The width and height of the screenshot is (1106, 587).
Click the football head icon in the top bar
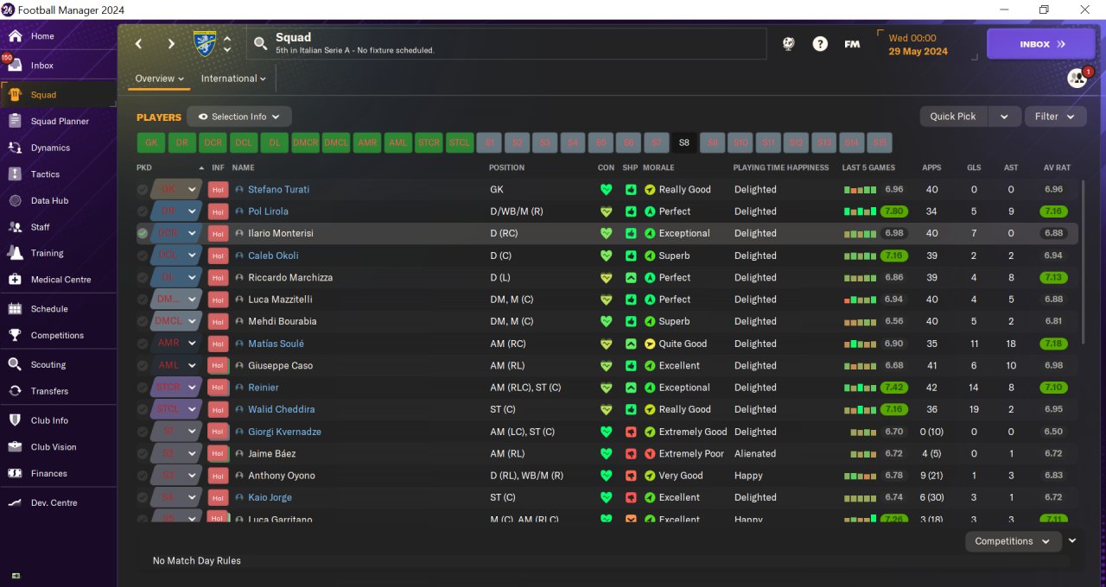click(x=789, y=44)
